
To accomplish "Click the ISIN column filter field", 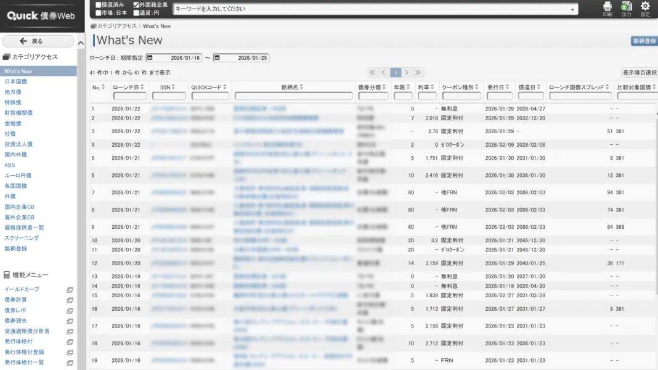I will tap(169, 96).
